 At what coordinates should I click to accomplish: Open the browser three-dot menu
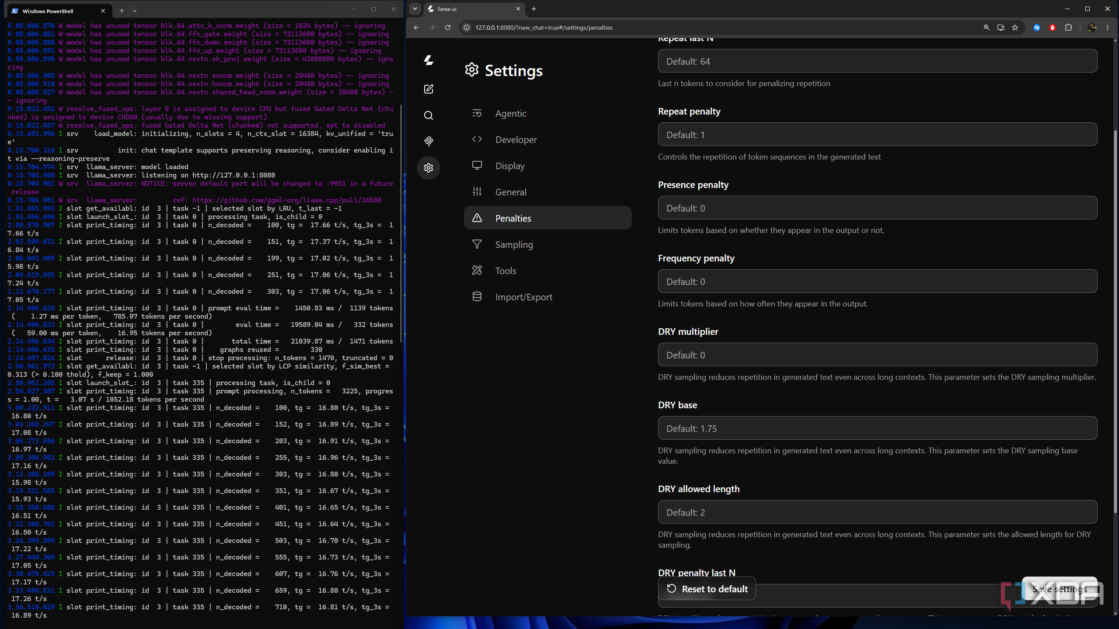point(1108,28)
